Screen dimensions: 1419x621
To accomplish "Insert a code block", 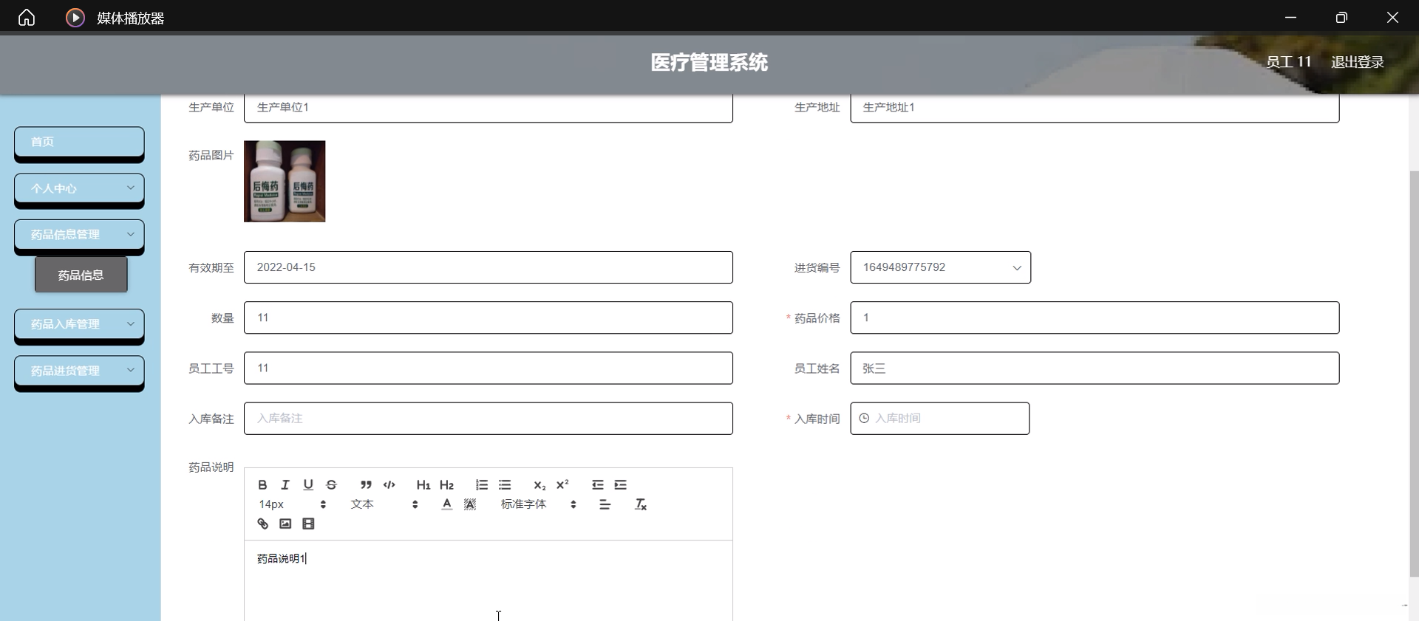I will tap(389, 485).
